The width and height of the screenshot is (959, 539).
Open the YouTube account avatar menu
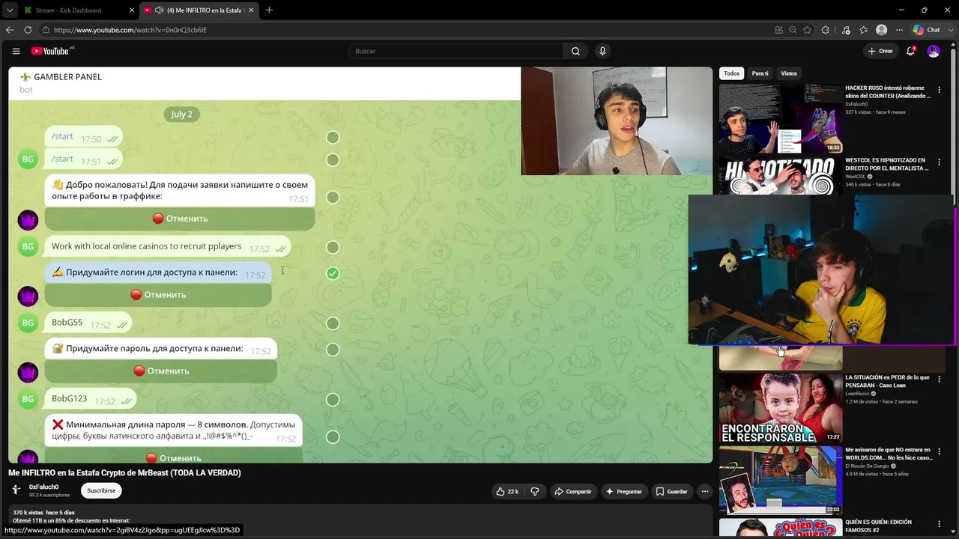(934, 51)
